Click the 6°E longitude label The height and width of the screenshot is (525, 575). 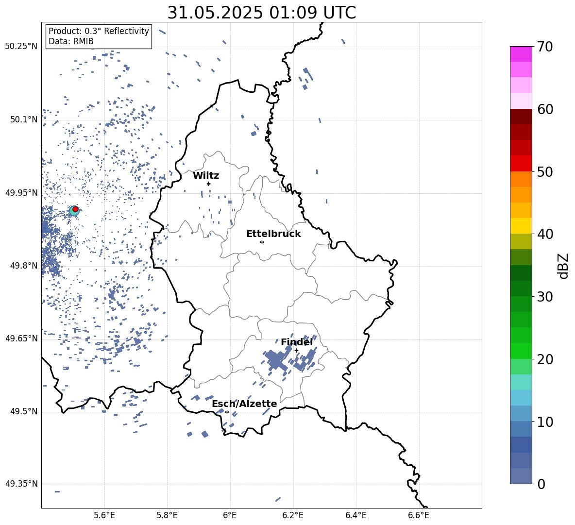pyautogui.click(x=230, y=515)
